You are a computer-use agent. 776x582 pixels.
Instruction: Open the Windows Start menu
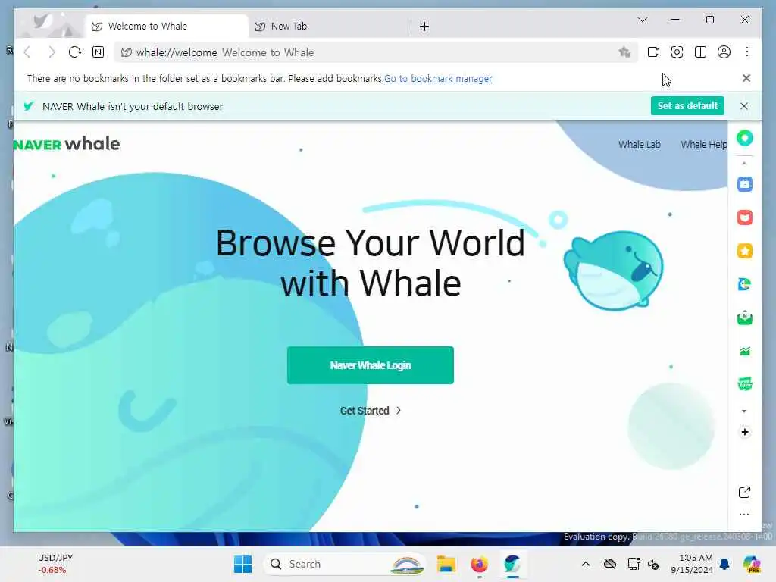pos(242,564)
